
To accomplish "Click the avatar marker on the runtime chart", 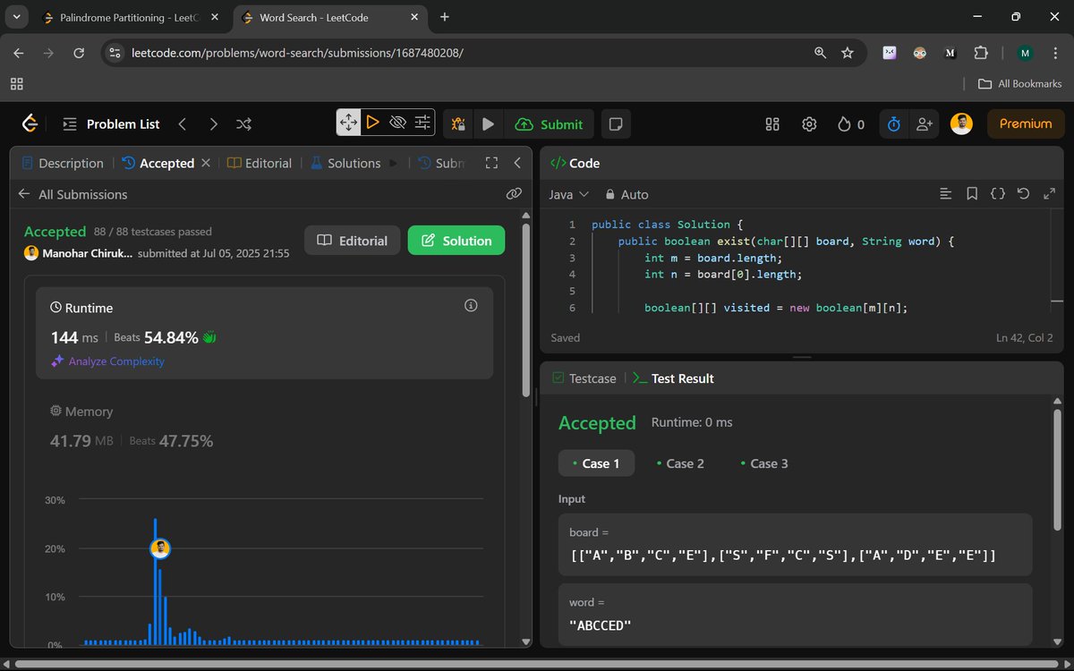I will (160, 548).
